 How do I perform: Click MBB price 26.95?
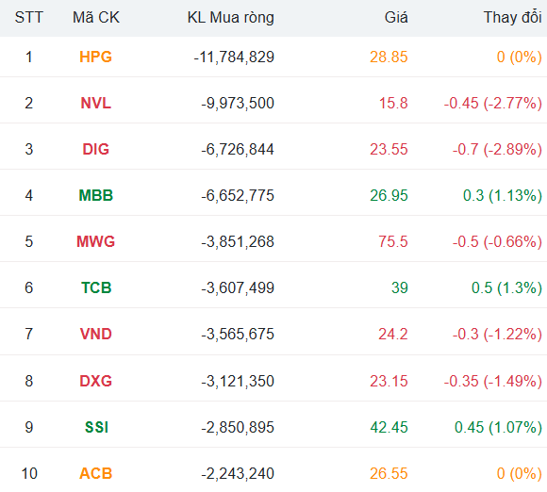[x=389, y=195]
